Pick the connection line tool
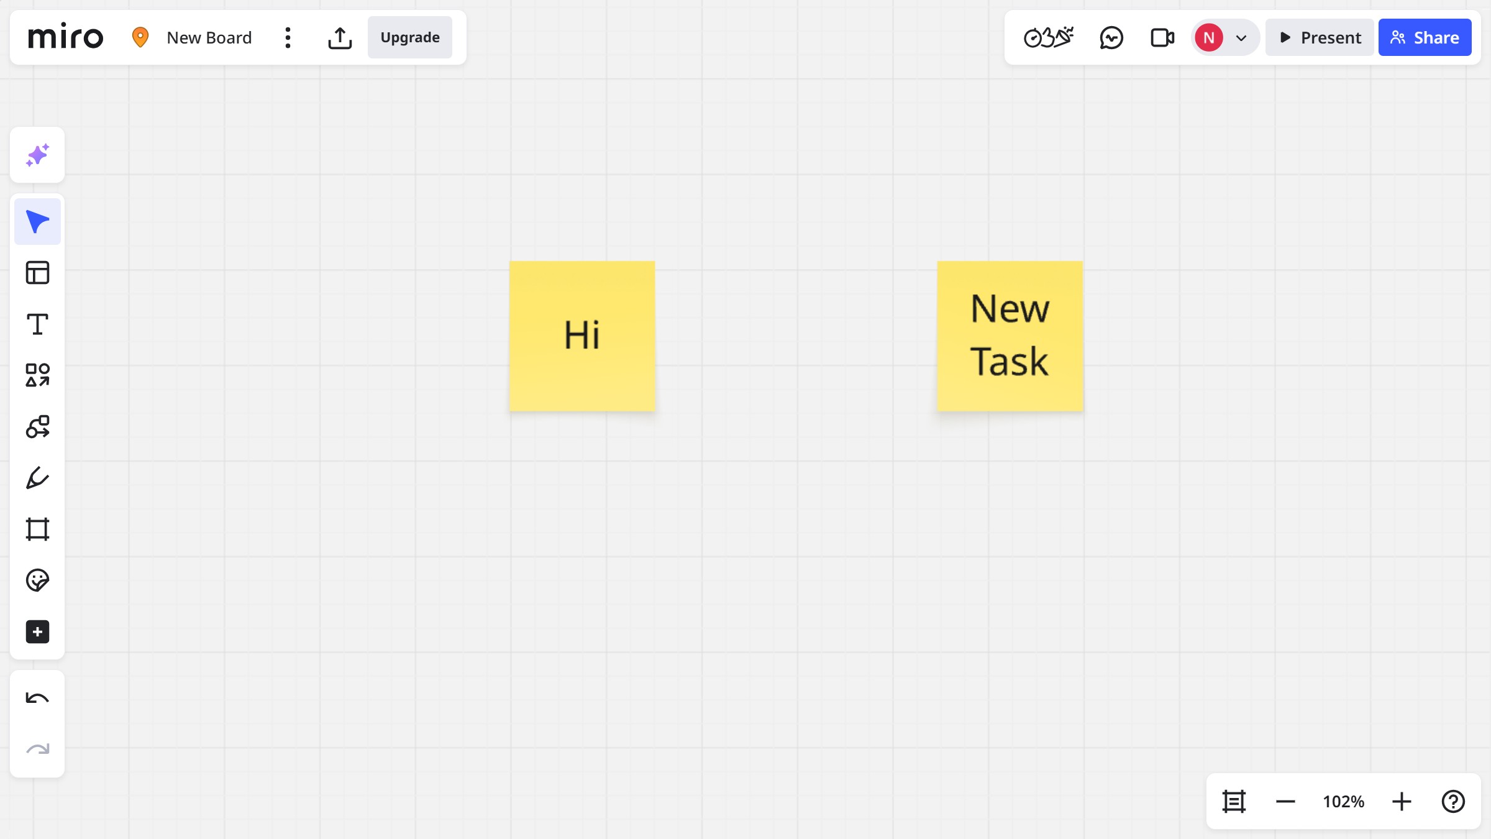The width and height of the screenshot is (1491, 839). point(37,426)
